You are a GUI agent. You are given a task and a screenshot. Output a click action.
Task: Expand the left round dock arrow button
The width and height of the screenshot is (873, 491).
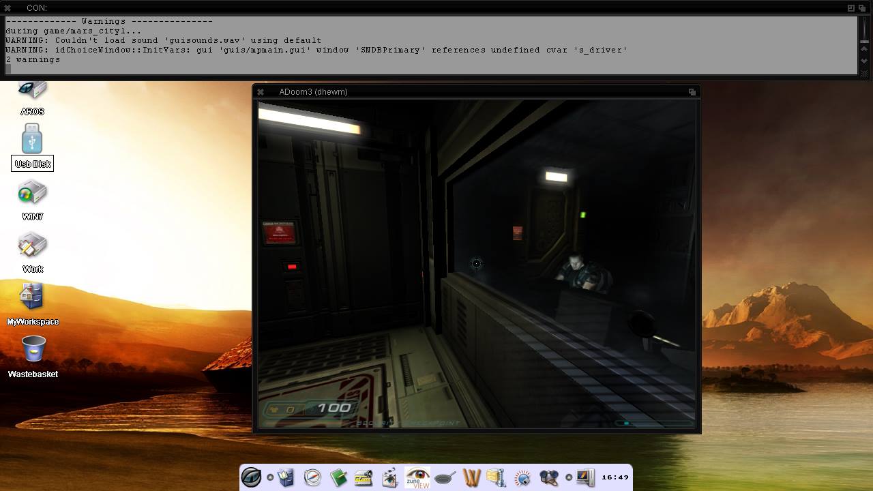point(270,477)
